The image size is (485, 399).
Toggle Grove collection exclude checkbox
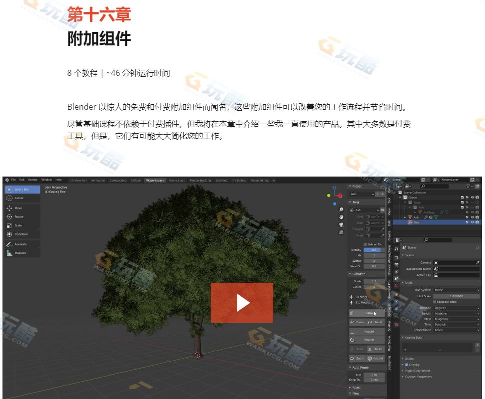(x=463, y=198)
